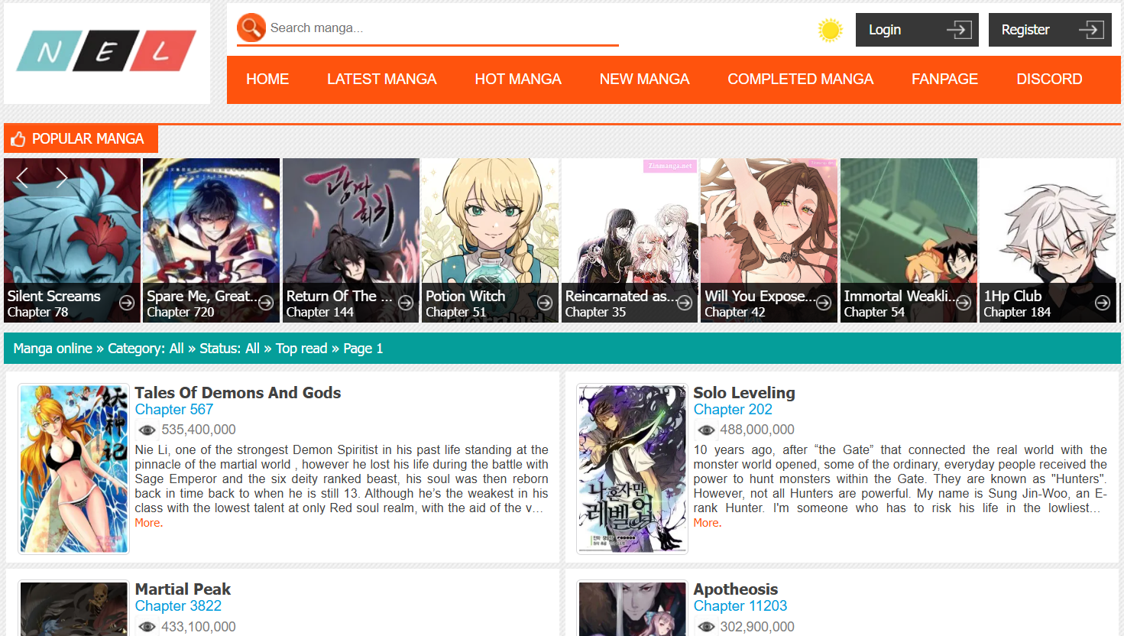1124x636 pixels.
Task: Click the thumbs-up Popular Manga icon
Action: 18,139
